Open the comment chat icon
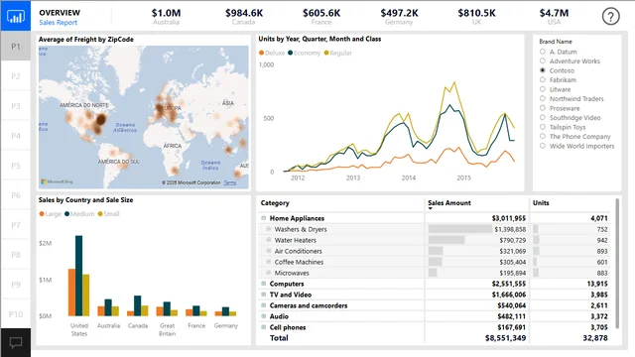 (16, 343)
